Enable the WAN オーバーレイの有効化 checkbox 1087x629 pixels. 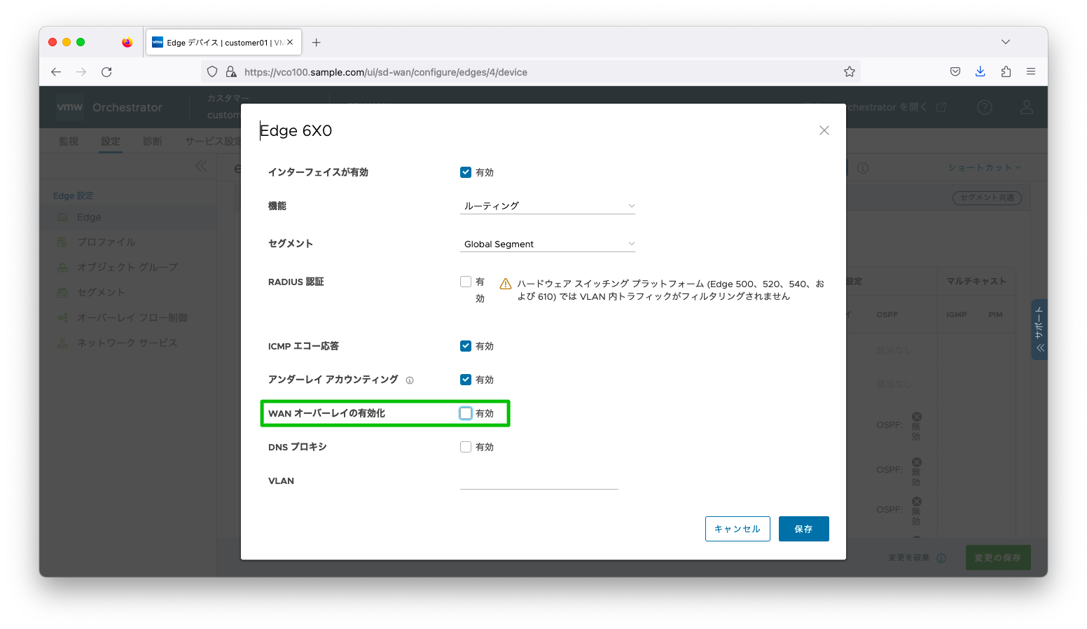tap(466, 413)
